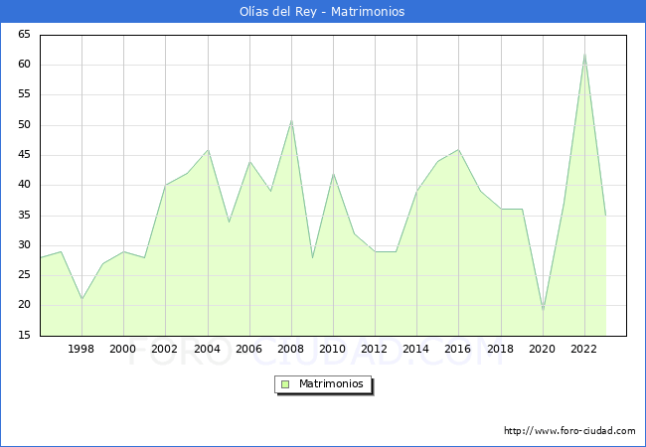646x447 pixels.
Task: Click the x-axis label 2006
Action: click(x=248, y=349)
